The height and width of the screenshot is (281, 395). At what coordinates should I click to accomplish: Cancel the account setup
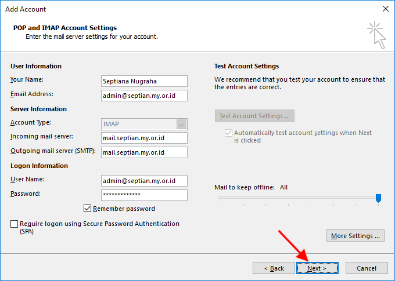[367, 268]
